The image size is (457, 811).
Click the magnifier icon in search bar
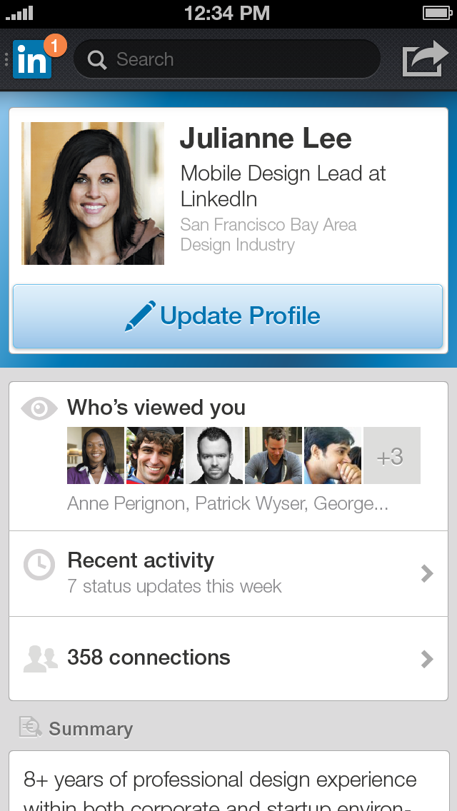(x=97, y=59)
